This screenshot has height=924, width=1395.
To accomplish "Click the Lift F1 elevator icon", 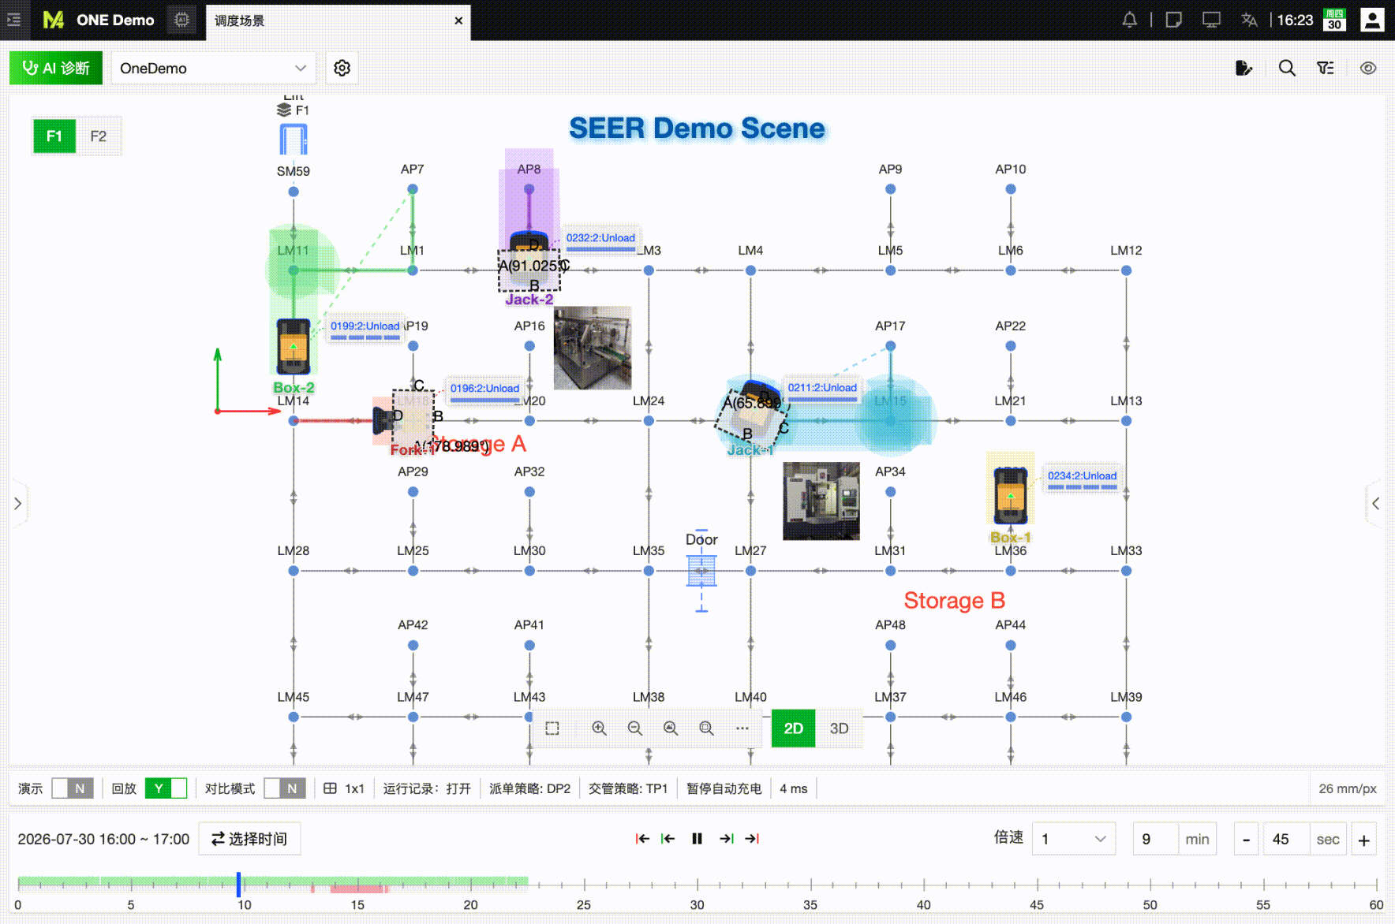I will [x=294, y=140].
